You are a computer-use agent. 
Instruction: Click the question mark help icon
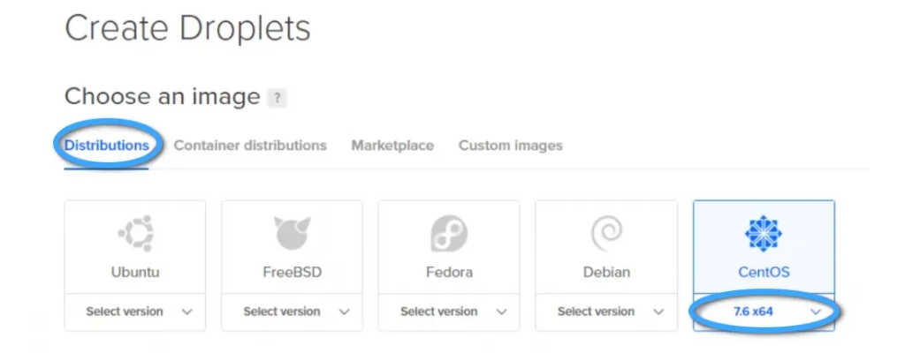pos(278,98)
